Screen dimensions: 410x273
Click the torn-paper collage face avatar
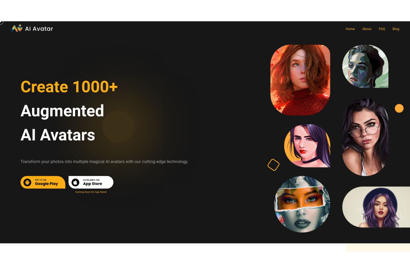tap(302, 204)
